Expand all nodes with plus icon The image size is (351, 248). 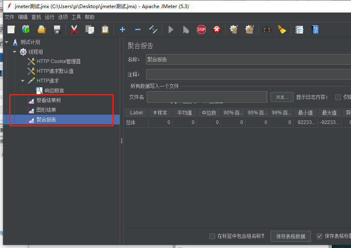(x=123, y=29)
